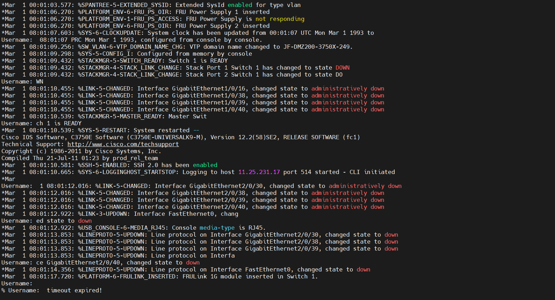Click the 'Compiled Thu 21-Jul-11' line
The width and height of the screenshot is (555, 300).
pyautogui.click(x=79, y=158)
